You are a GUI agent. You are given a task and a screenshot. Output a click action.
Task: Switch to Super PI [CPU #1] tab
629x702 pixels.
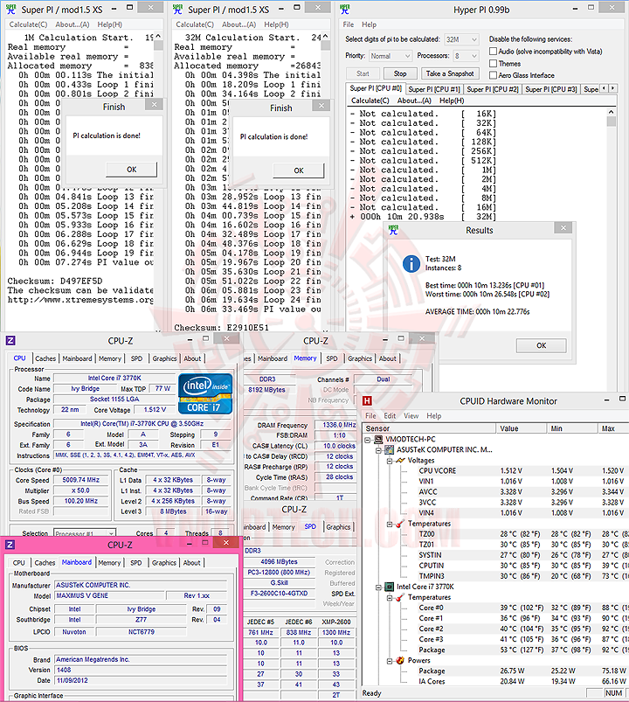[x=433, y=89]
